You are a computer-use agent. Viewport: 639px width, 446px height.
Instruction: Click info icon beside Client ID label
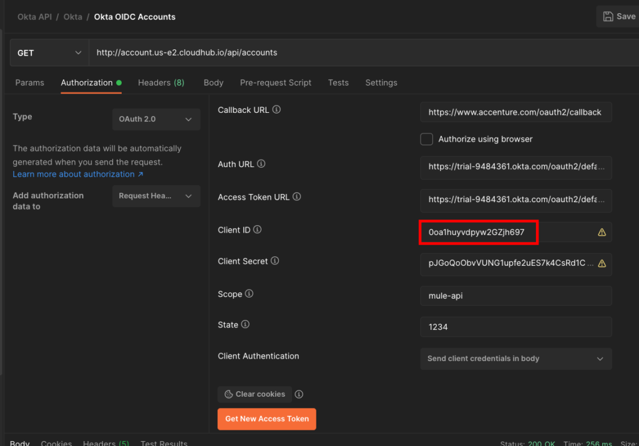pyautogui.click(x=257, y=230)
